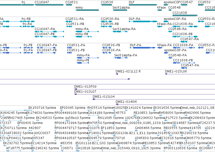The height and width of the screenshot is (152, 215).
Task: Open the KFase-RA transcript label
Action: coord(164,24)
